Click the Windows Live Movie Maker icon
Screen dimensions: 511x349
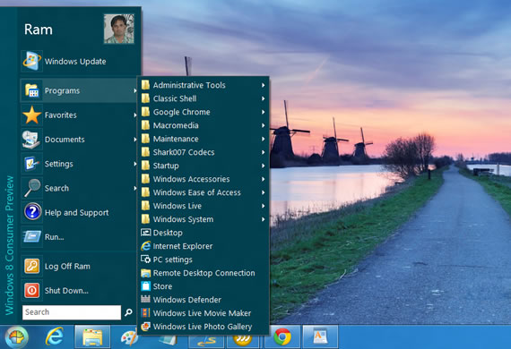click(145, 313)
